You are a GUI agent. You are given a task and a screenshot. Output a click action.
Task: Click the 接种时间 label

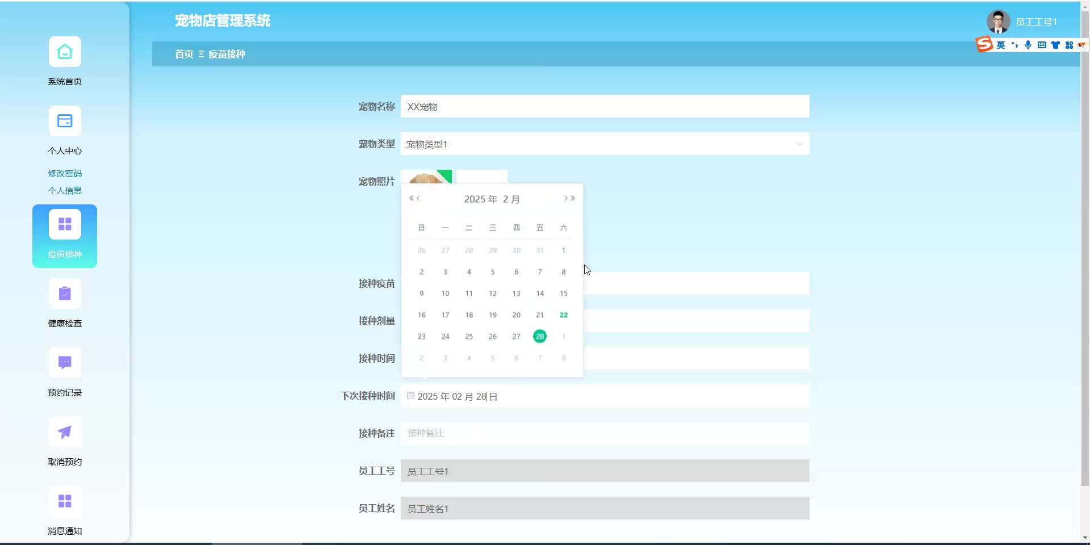point(376,358)
